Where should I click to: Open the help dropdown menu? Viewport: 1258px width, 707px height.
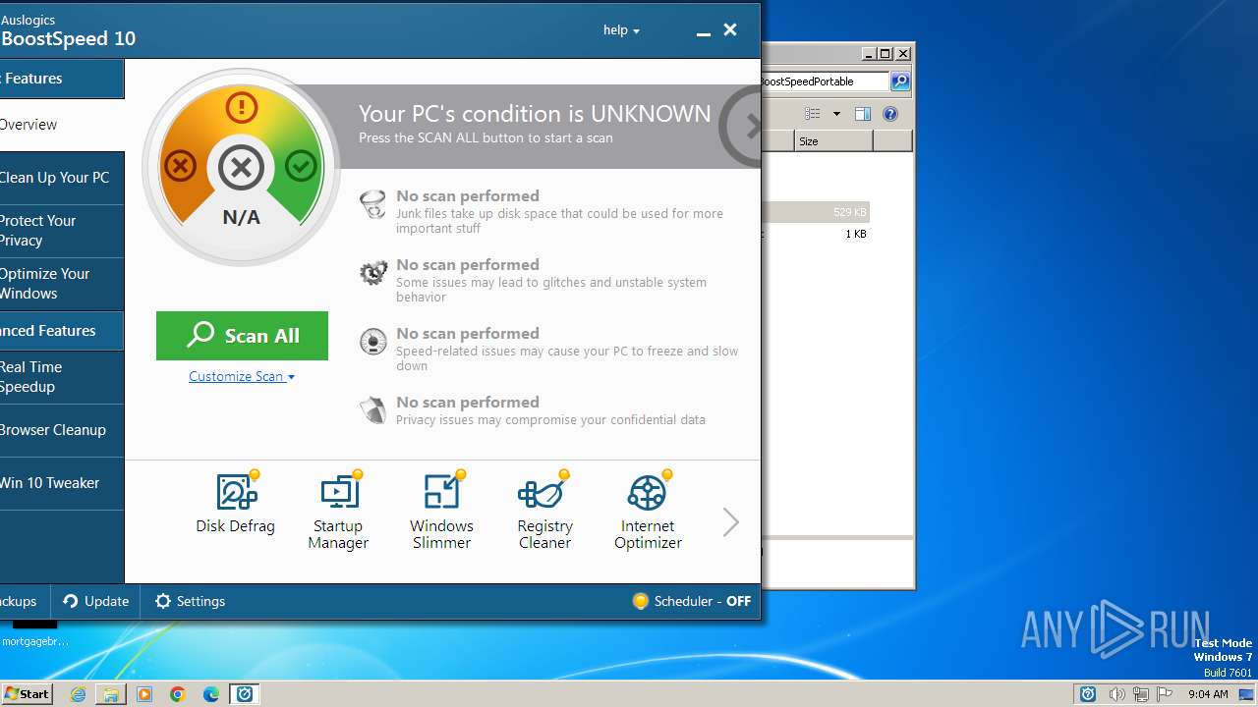621,30
